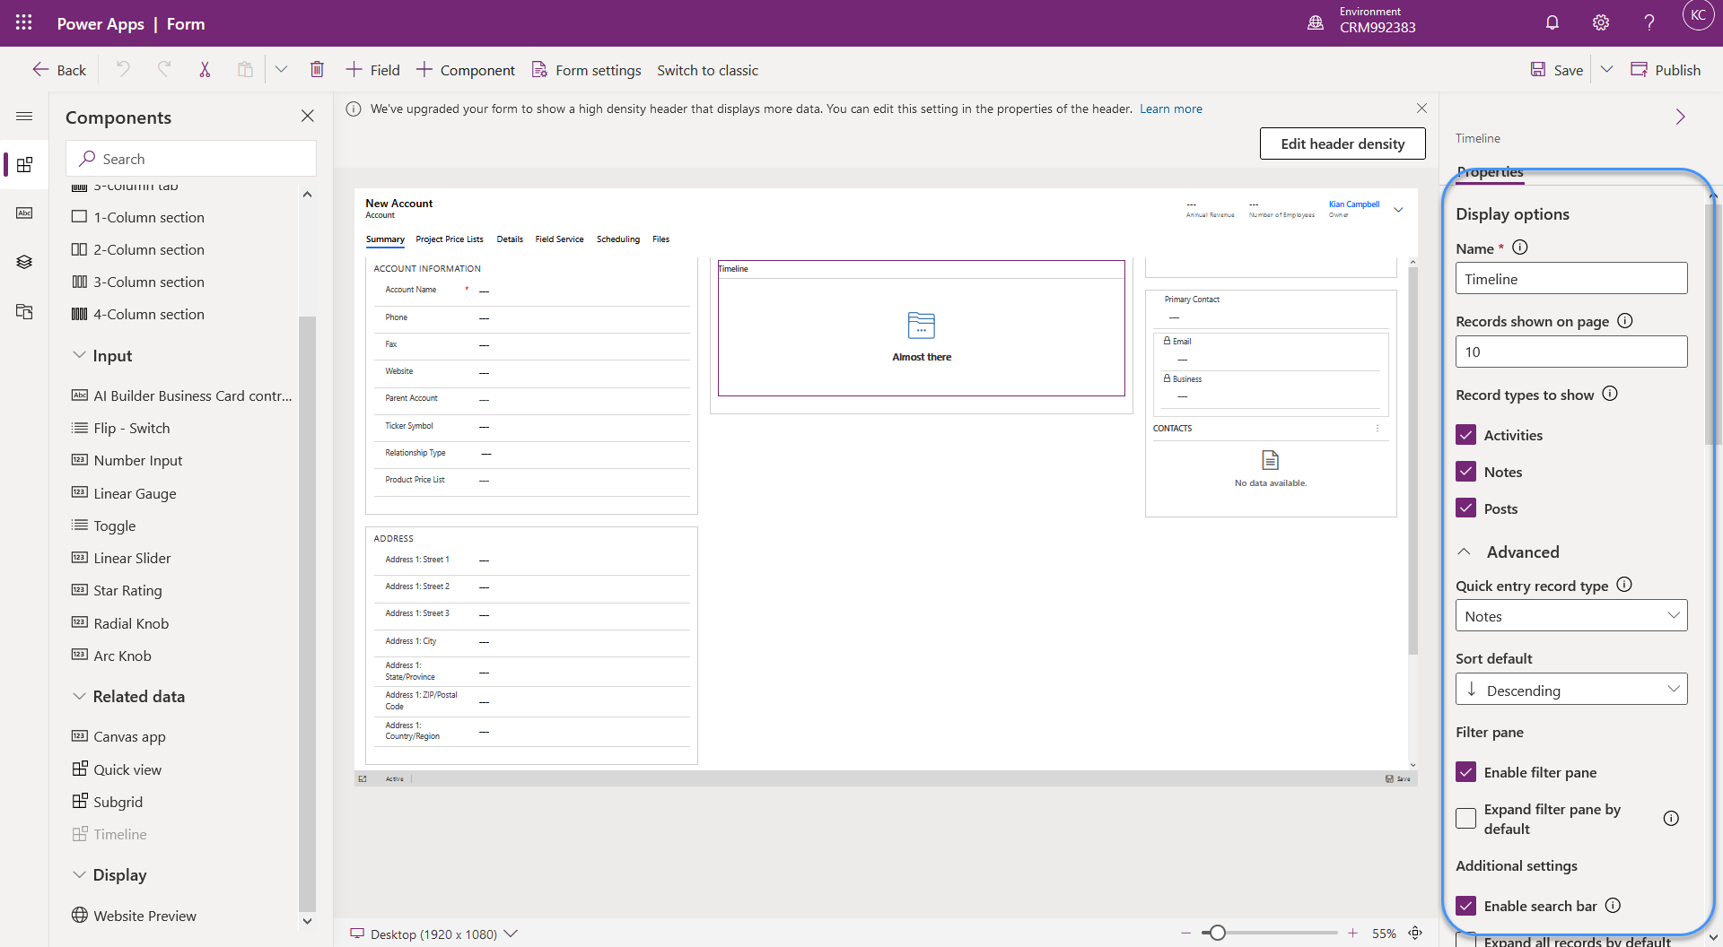Open the tree view layers icon

pyautogui.click(x=24, y=262)
